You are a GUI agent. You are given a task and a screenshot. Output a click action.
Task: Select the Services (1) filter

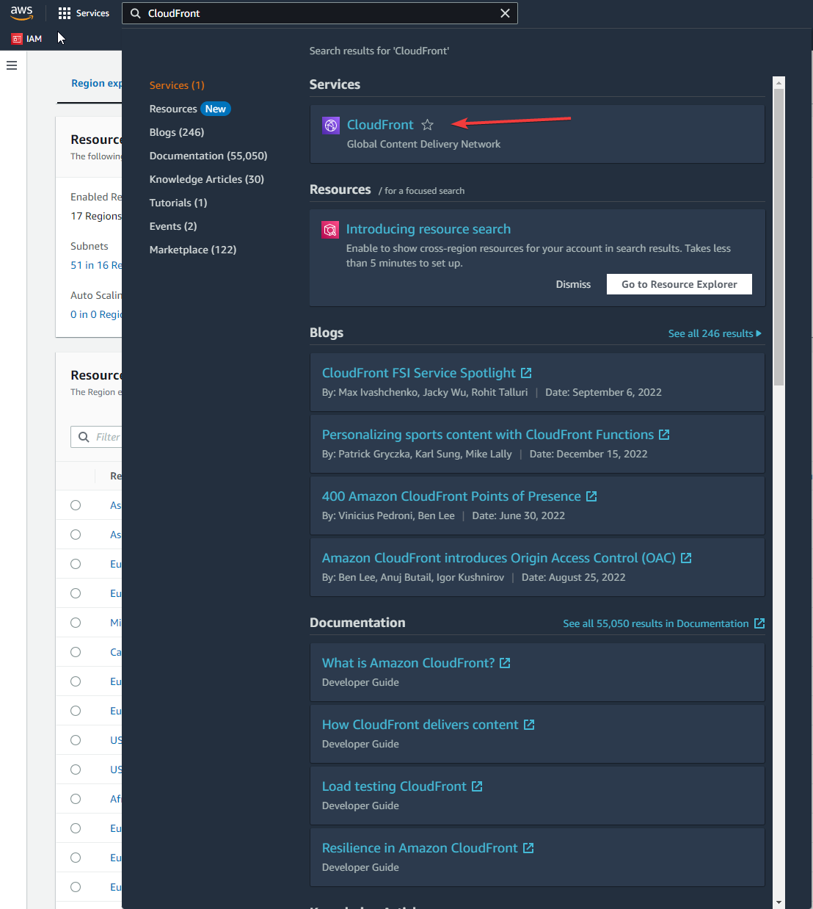tap(177, 85)
